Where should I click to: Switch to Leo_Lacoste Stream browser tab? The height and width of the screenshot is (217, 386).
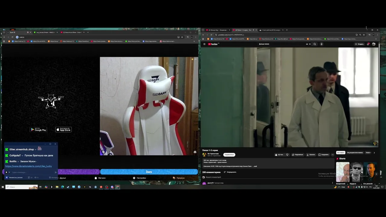(x=45, y=32)
